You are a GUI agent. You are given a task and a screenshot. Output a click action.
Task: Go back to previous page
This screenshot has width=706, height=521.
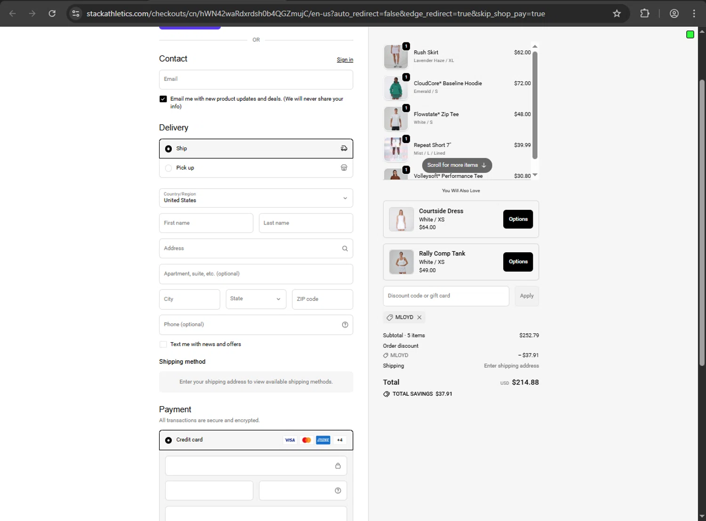click(x=13, y=14)
